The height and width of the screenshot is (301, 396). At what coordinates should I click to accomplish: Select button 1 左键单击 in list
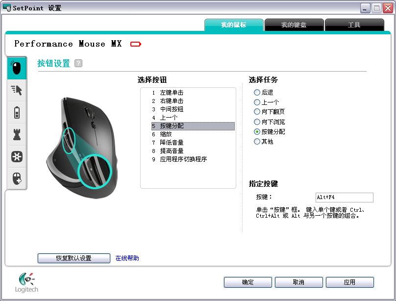click(x=193, y=93)
